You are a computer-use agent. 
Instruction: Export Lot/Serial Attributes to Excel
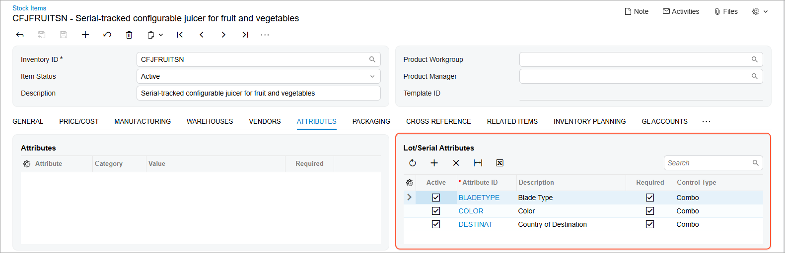point(500,163)
